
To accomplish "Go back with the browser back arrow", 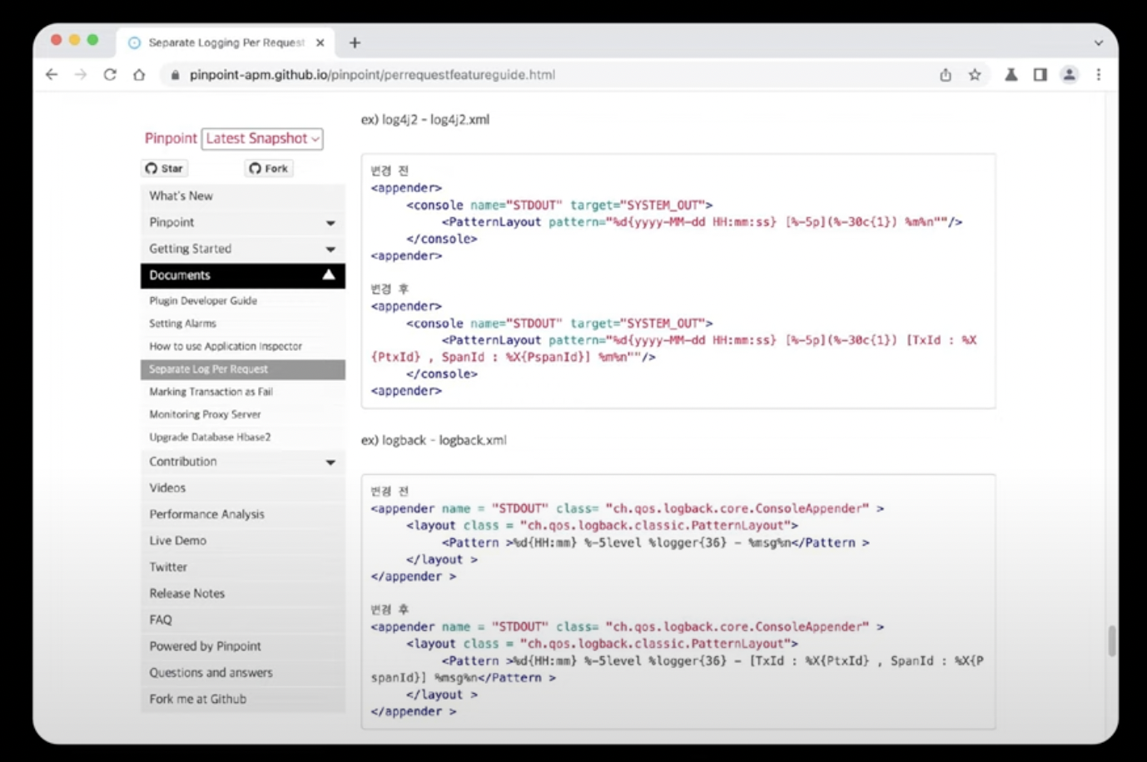I will (x=52, y=75).
